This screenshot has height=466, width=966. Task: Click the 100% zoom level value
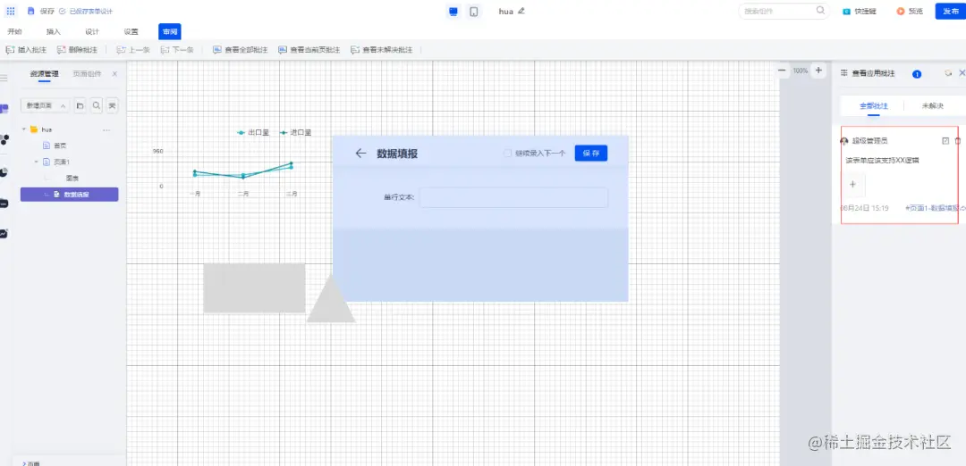coord(801,71)
